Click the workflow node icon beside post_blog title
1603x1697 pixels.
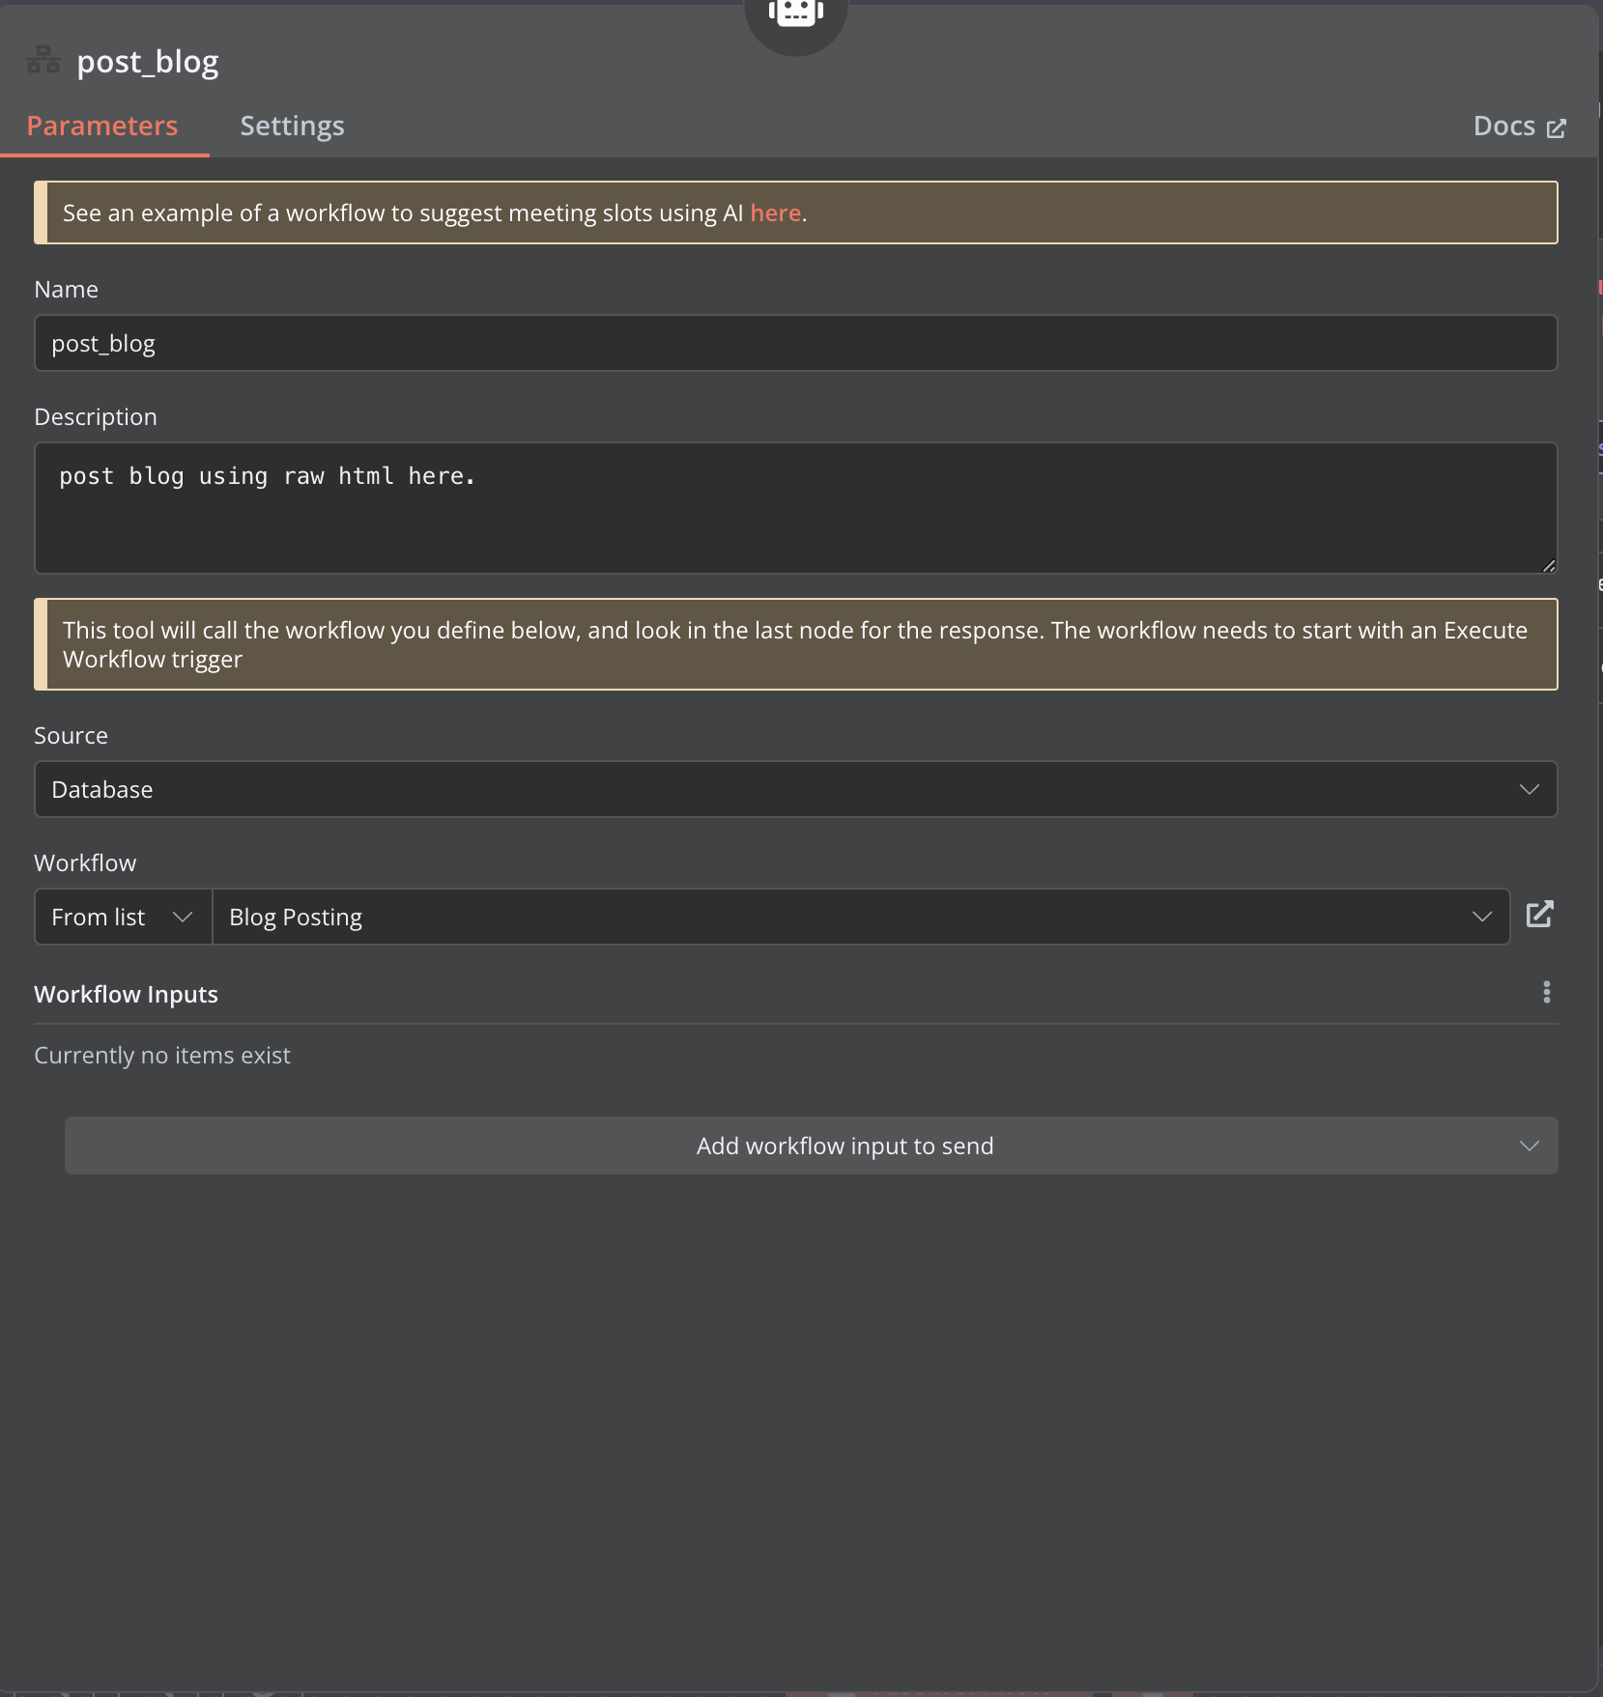pyautogui.click(x=43, y=60)
